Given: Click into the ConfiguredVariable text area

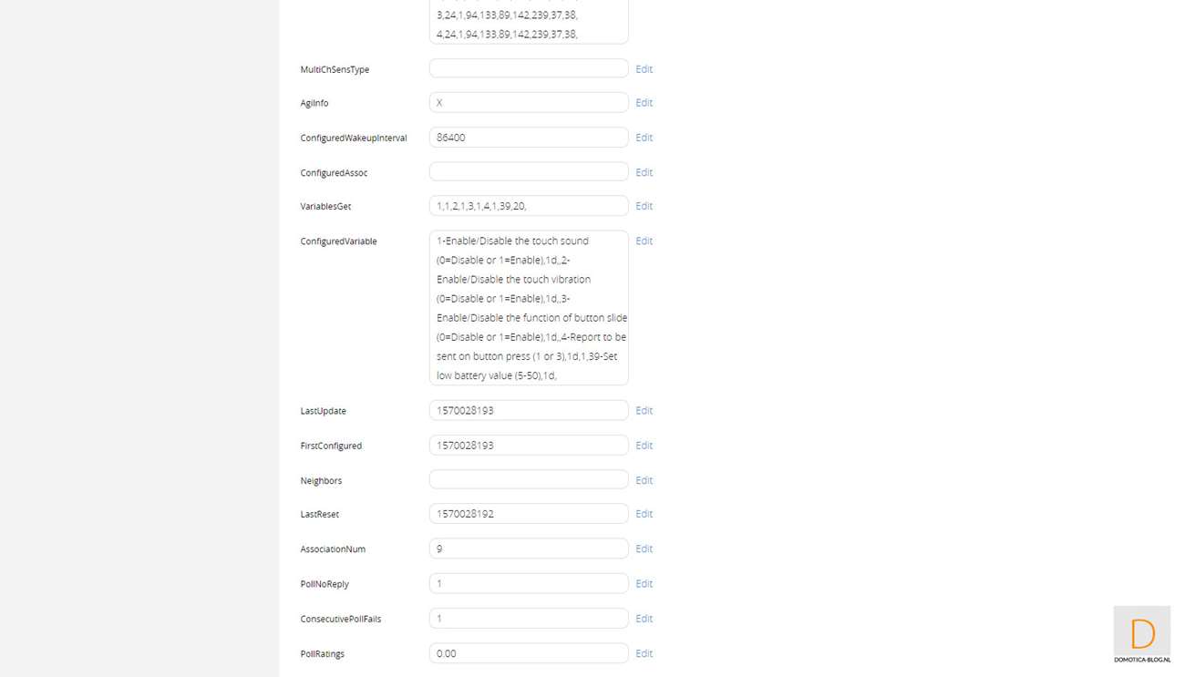Looking at the screenshot, I should click(529, 308).
